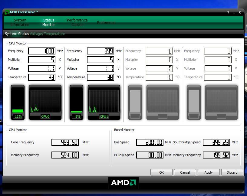Click the PCIe Speed label
Viewport: 247px width, 196px height.
pos(124,155)
